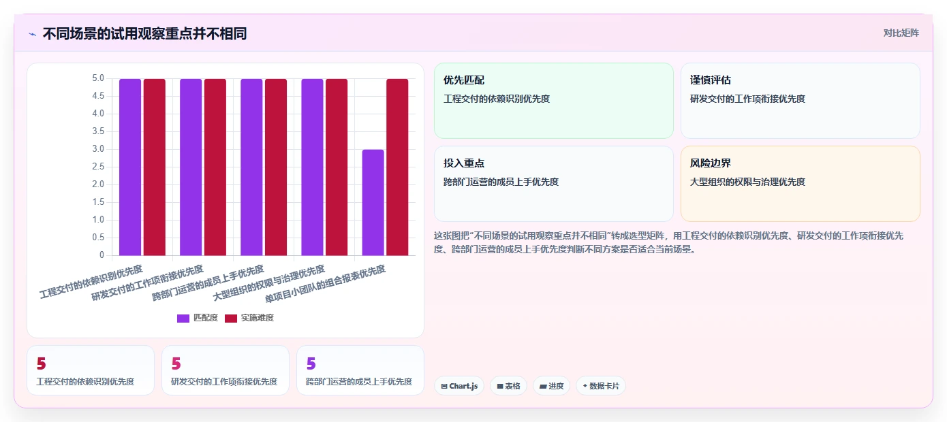Click the red bar for 单项目小团队的组合报表优先度
The height and width of the screenshot is (422, 947).
(397, 167)
